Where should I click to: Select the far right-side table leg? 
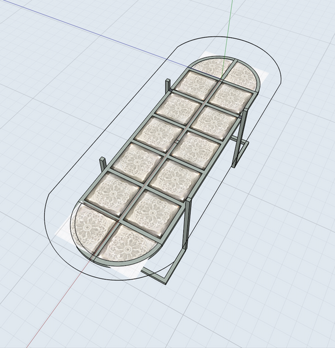coord(239,137)
